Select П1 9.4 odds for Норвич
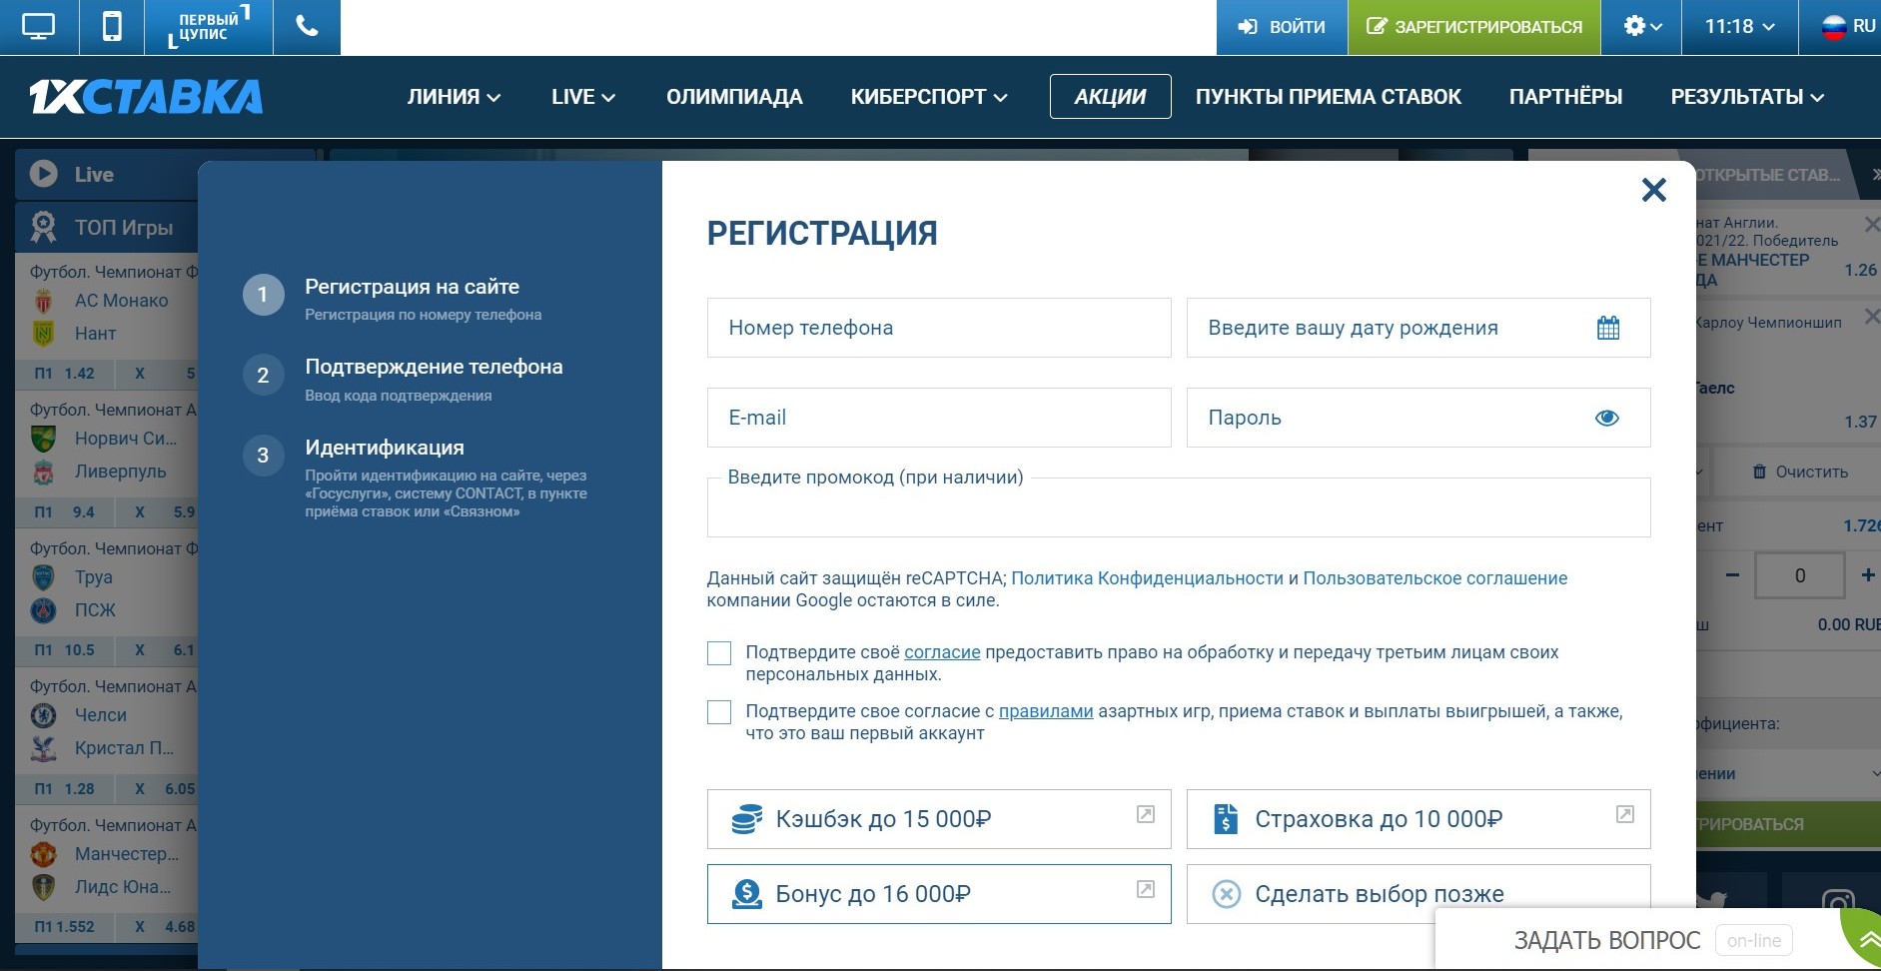This screenshot has width=1881, height=971. point(65,512)
